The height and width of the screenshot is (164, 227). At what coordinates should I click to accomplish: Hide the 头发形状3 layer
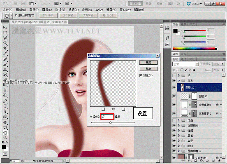[x=174, y=105]
